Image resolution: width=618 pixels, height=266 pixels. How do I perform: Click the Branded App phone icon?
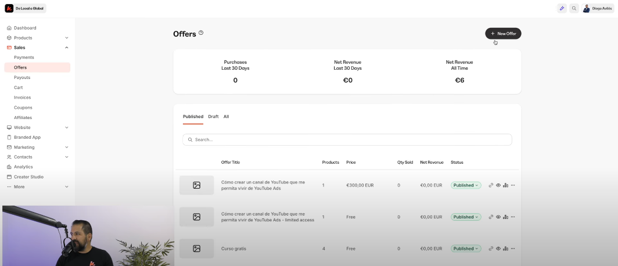pos(9,138)
